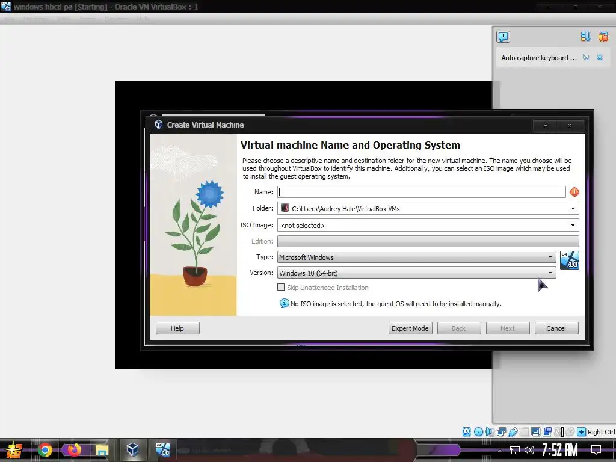Viewport: 616px width, 462px height.
Task: Switch to Expert Mode
Action: 410,328
